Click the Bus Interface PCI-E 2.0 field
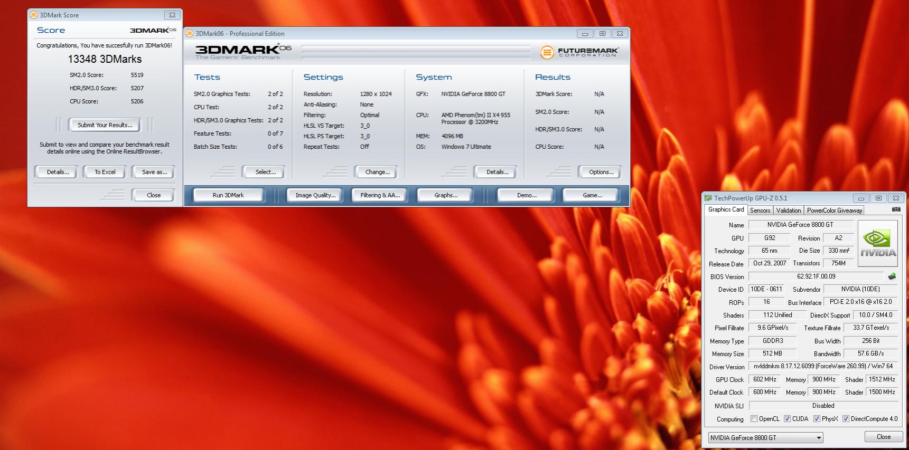909x450 pixels. coord(860,302)
